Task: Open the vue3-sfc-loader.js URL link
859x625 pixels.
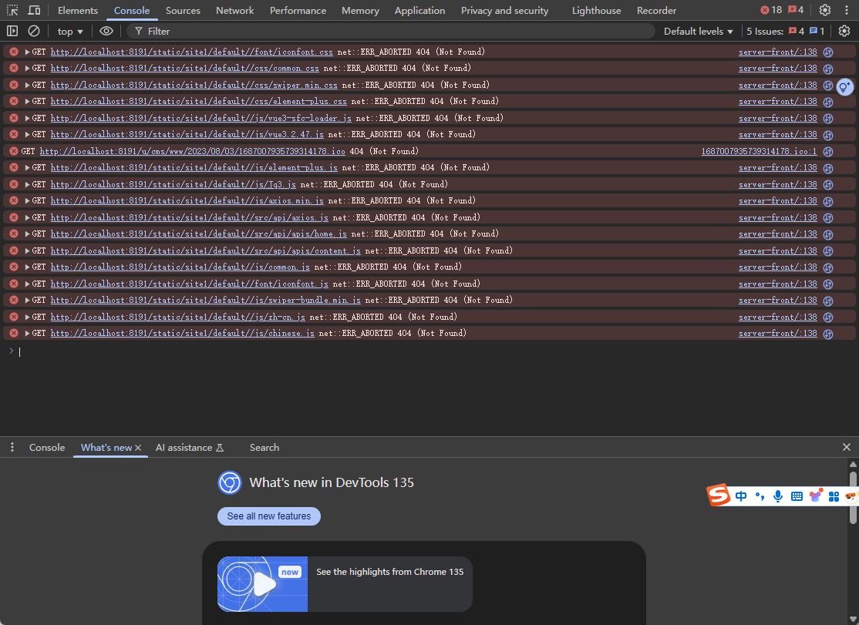Action: coord(200,118)
